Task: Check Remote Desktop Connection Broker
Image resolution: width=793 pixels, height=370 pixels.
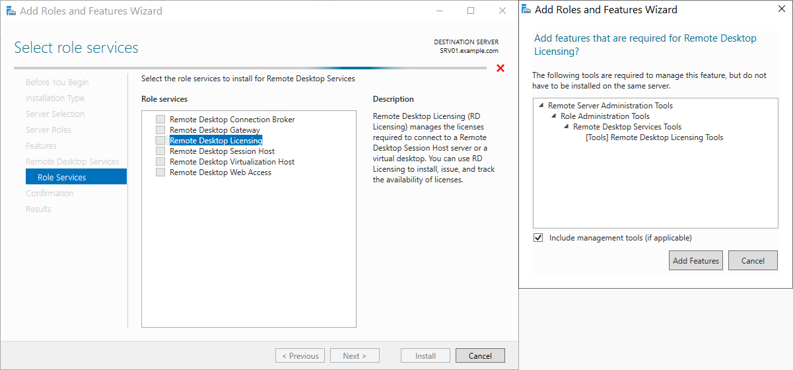Action: (x=160, y=120)
